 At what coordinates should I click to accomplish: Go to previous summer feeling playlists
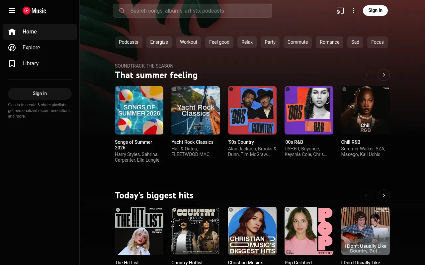(367, 75)
